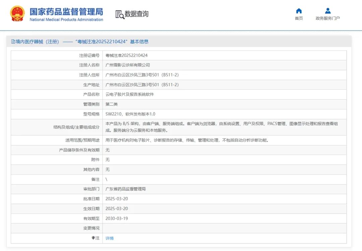Click the magnifier glyph inside 数据查询
Viewport: 362px width, 251px height.
pos(121,16)
